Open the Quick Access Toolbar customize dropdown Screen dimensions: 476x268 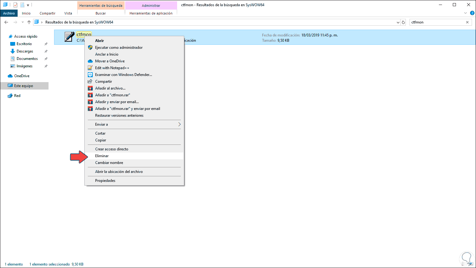tap(28, 5)
